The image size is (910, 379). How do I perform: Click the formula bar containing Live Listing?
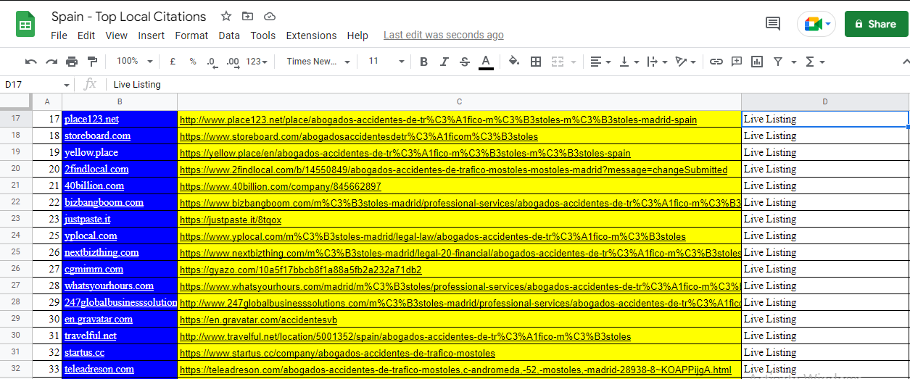coord(508,84)
